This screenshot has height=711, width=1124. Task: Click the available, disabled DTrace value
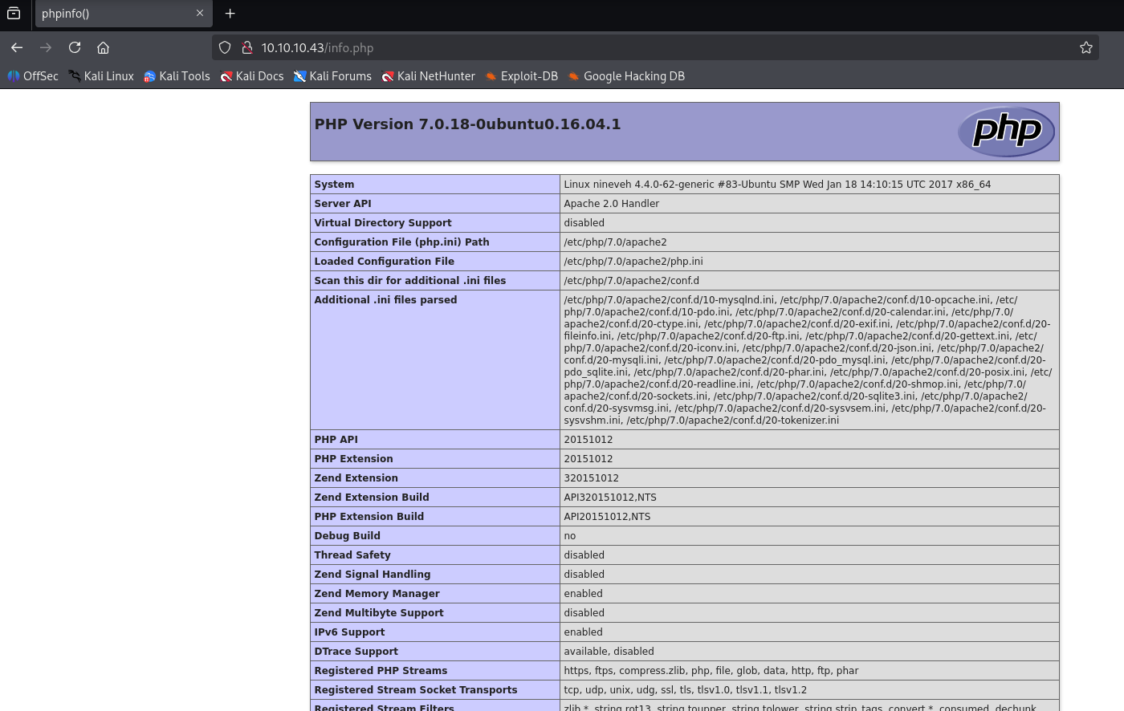point(609,652)
